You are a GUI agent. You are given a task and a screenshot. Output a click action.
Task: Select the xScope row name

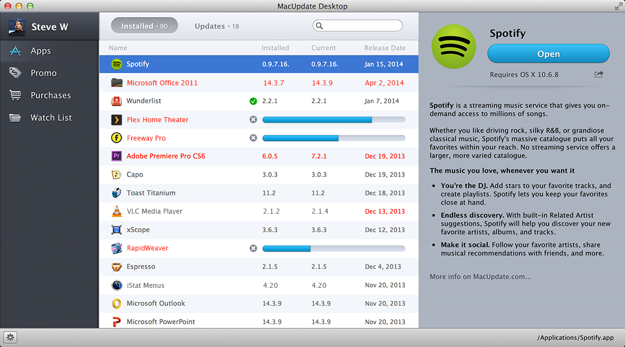(138, 230)
